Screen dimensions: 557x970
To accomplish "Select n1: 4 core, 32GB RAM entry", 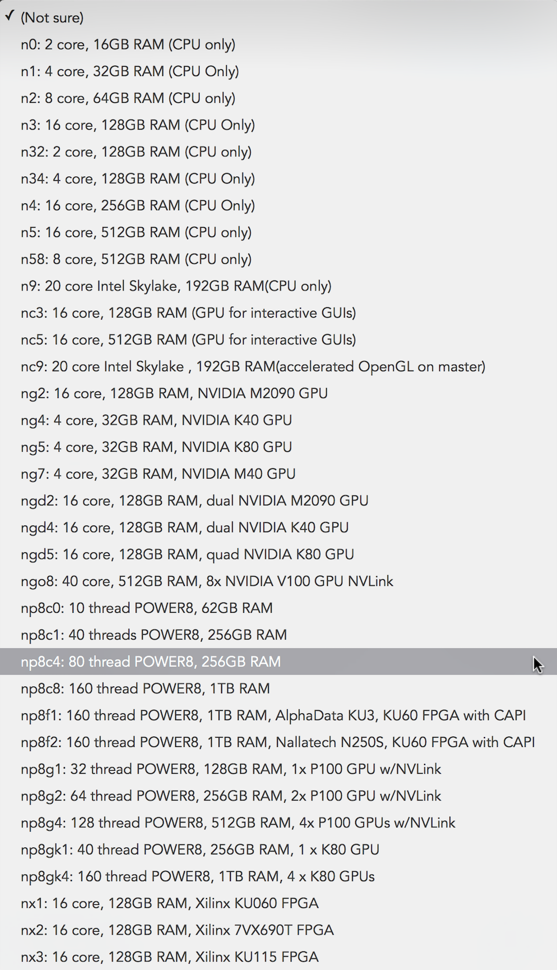I will tap(278, 71).
